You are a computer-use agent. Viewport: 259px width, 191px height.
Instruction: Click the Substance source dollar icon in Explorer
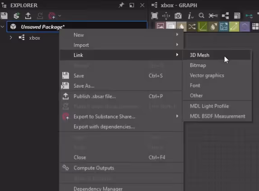pyautogui.click(x=16, y=16)
